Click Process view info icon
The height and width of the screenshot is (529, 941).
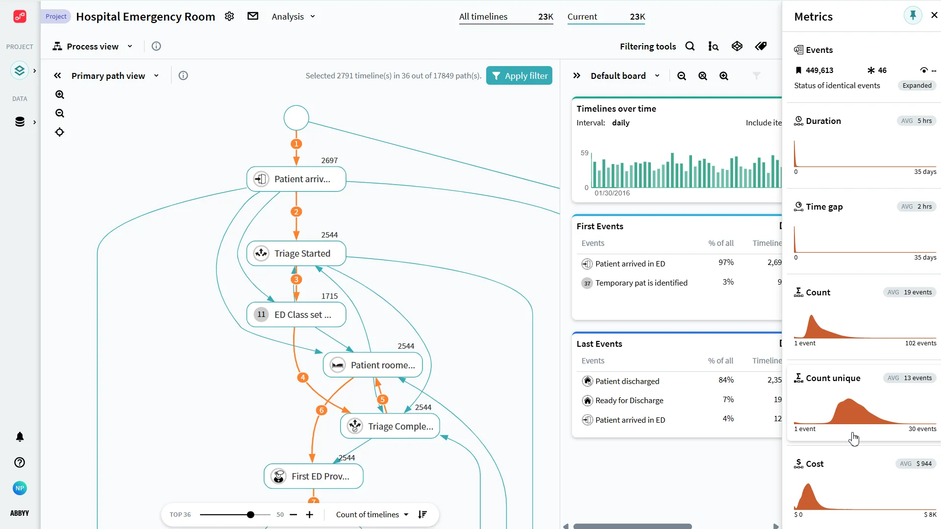156,46
